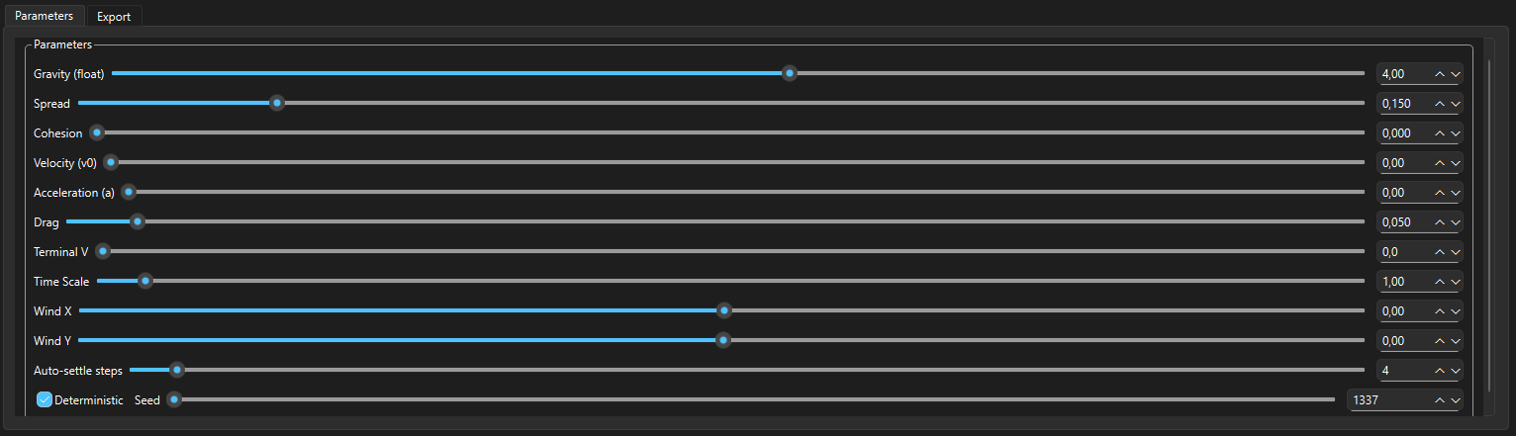Click the Cohesion increment up arrow

tap(1440, 133)
